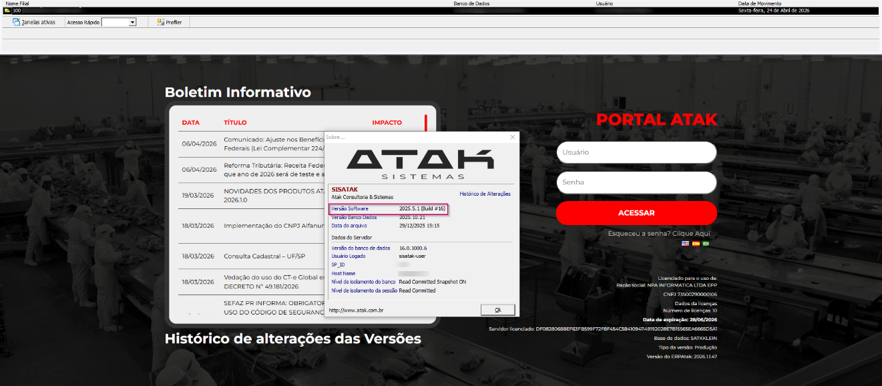Open the Consulta Cadastral – UF/SP bulletin
This screenshot has width=882, height=386.
pyautogui.click(x=252, y=256)
